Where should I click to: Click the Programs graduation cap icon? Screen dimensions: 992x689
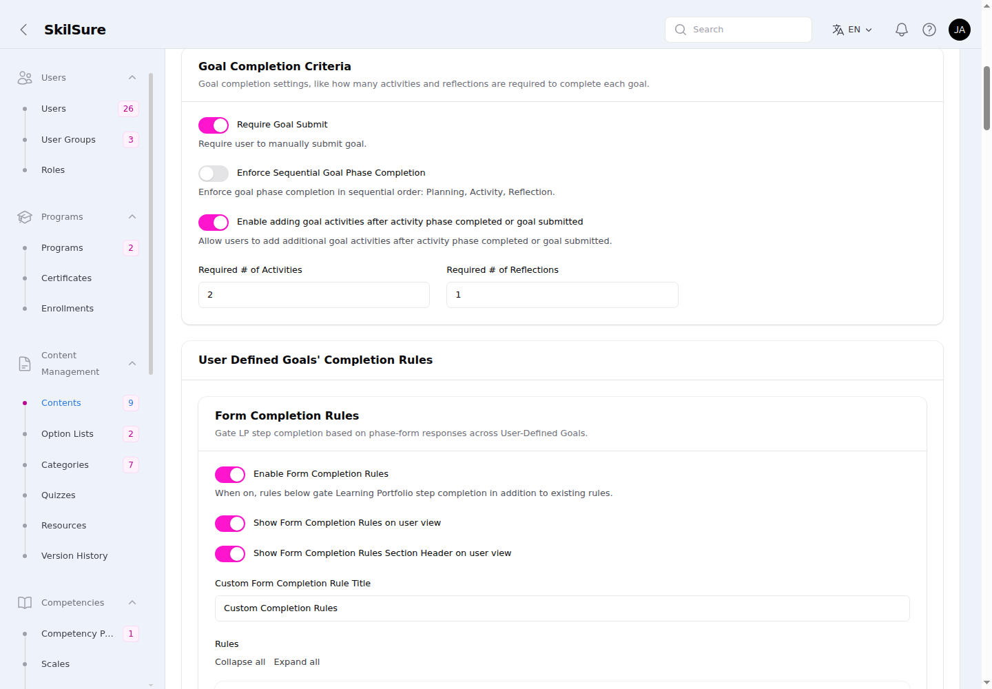pyautogui.click(x=25, y=217)
